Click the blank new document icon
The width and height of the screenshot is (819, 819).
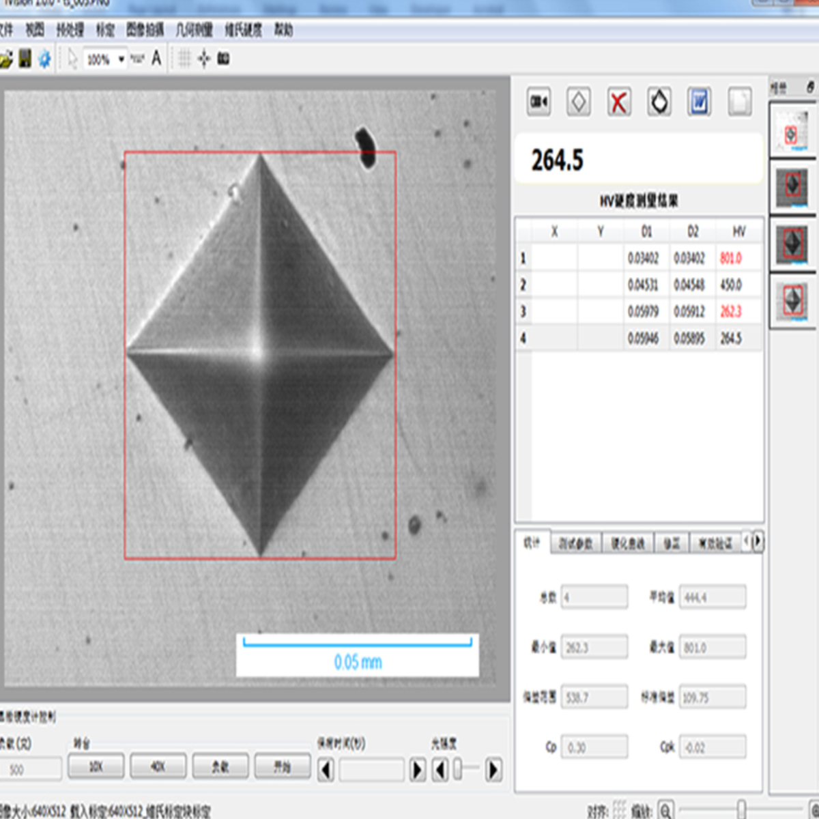click(739, 102)
